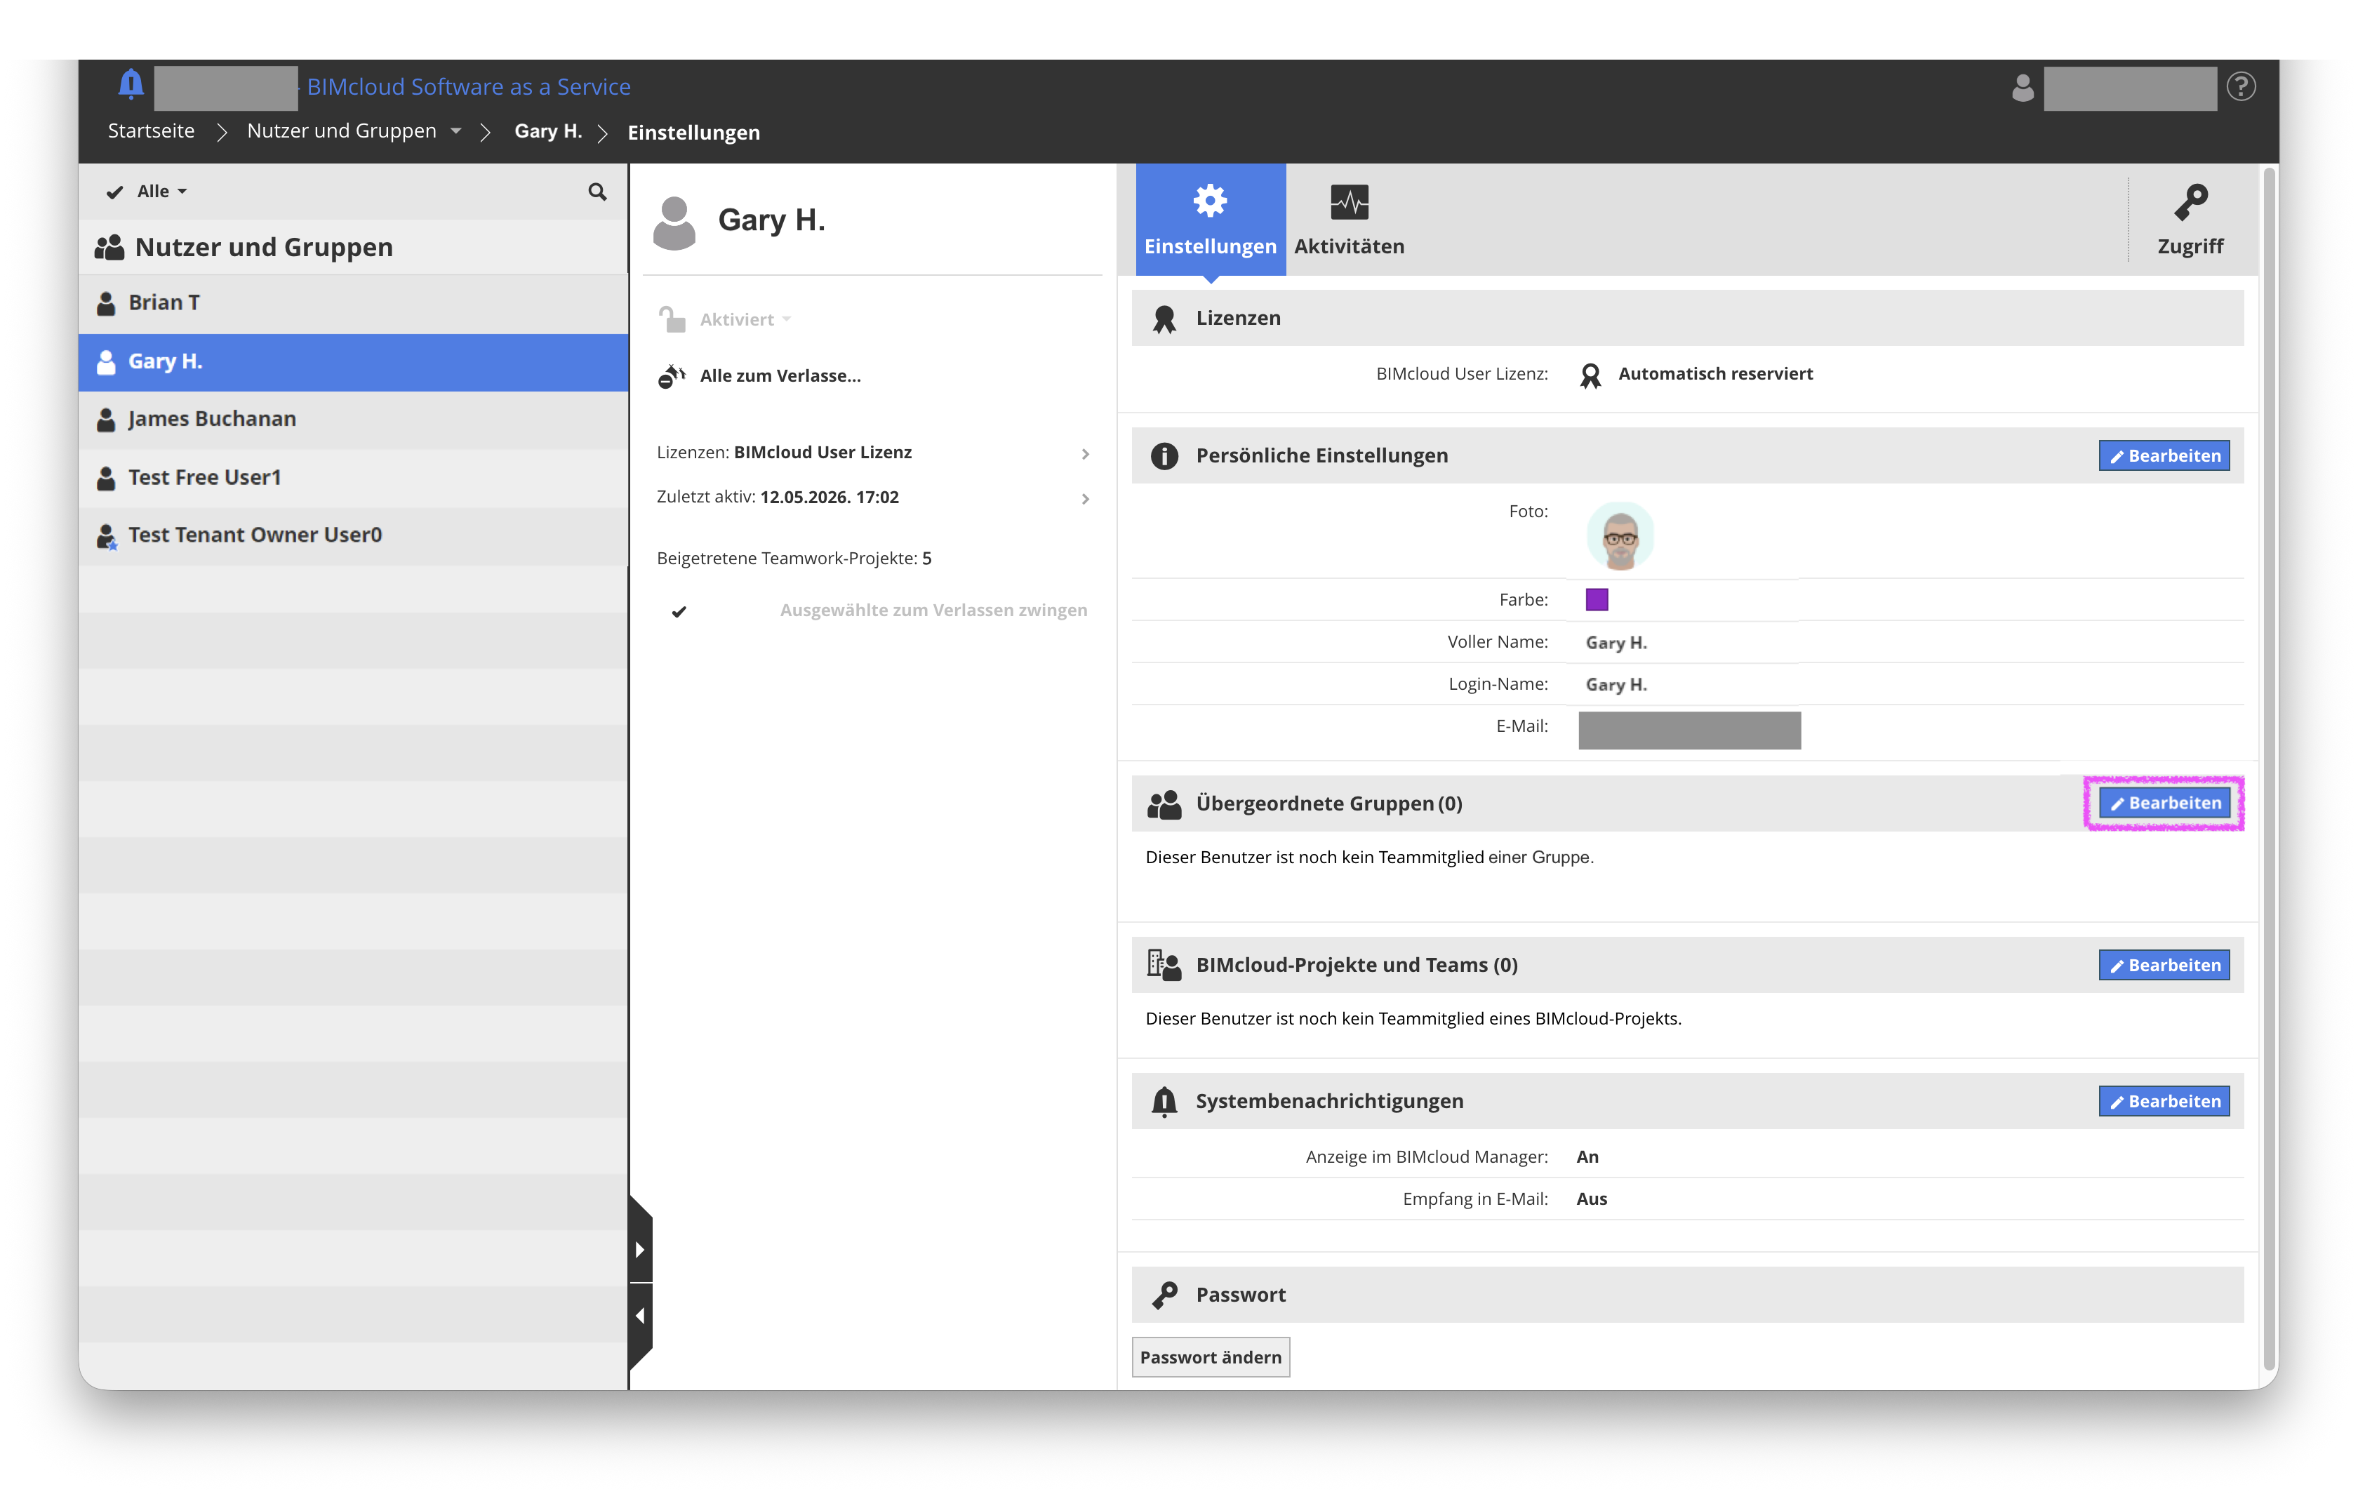Click the BIMcloud-Projekte und Teams icon
The height and width of the screenshot is (1494, 2358).
pos(1164,966)
